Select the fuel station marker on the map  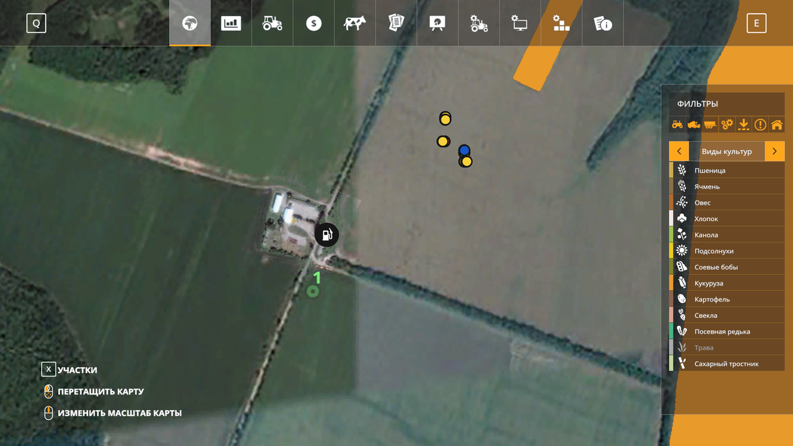[x=326, y=234]
